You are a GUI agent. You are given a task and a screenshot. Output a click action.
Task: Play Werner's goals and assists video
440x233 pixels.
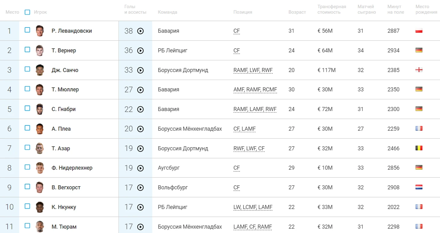coord(140,51)
